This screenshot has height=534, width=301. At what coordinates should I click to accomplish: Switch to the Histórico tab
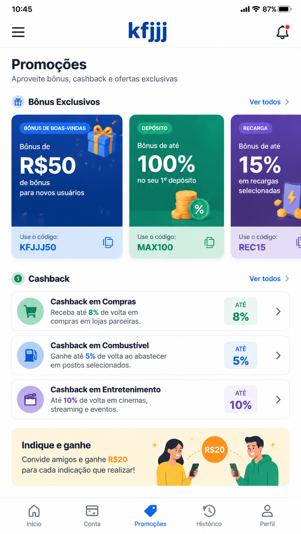click(x=209, y=515)
